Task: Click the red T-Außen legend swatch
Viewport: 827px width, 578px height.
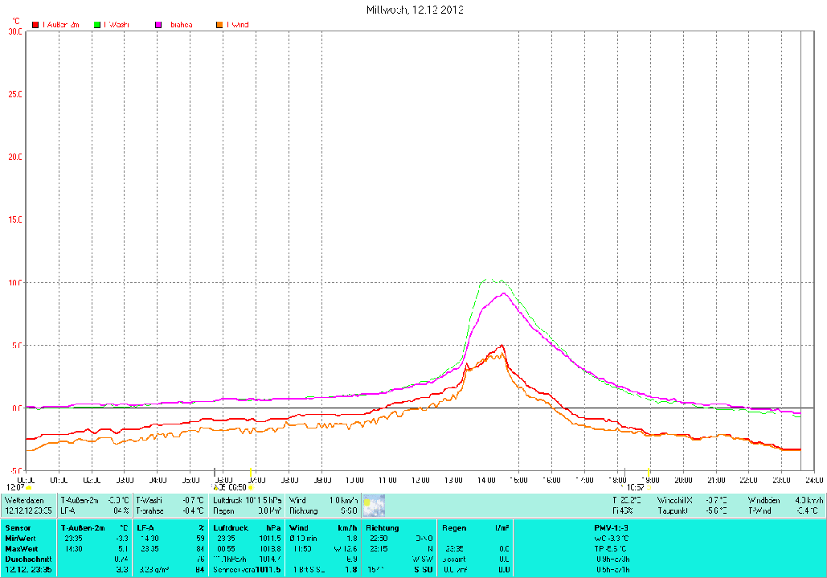Action: coord(35,25)
